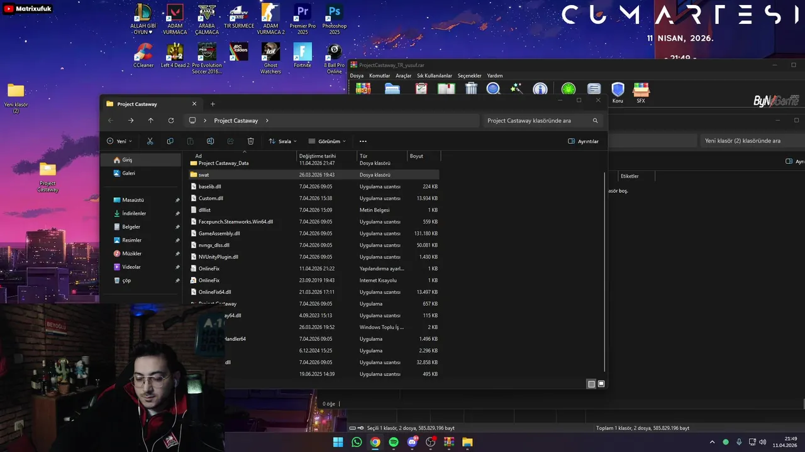Open Discord from the taskbar
This screenshot has width=805, height=452.
pyautogui.click(x=412, y=442)
